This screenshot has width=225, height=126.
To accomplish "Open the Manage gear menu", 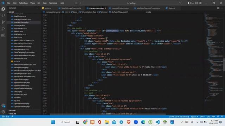I will [x=3, y=112].
